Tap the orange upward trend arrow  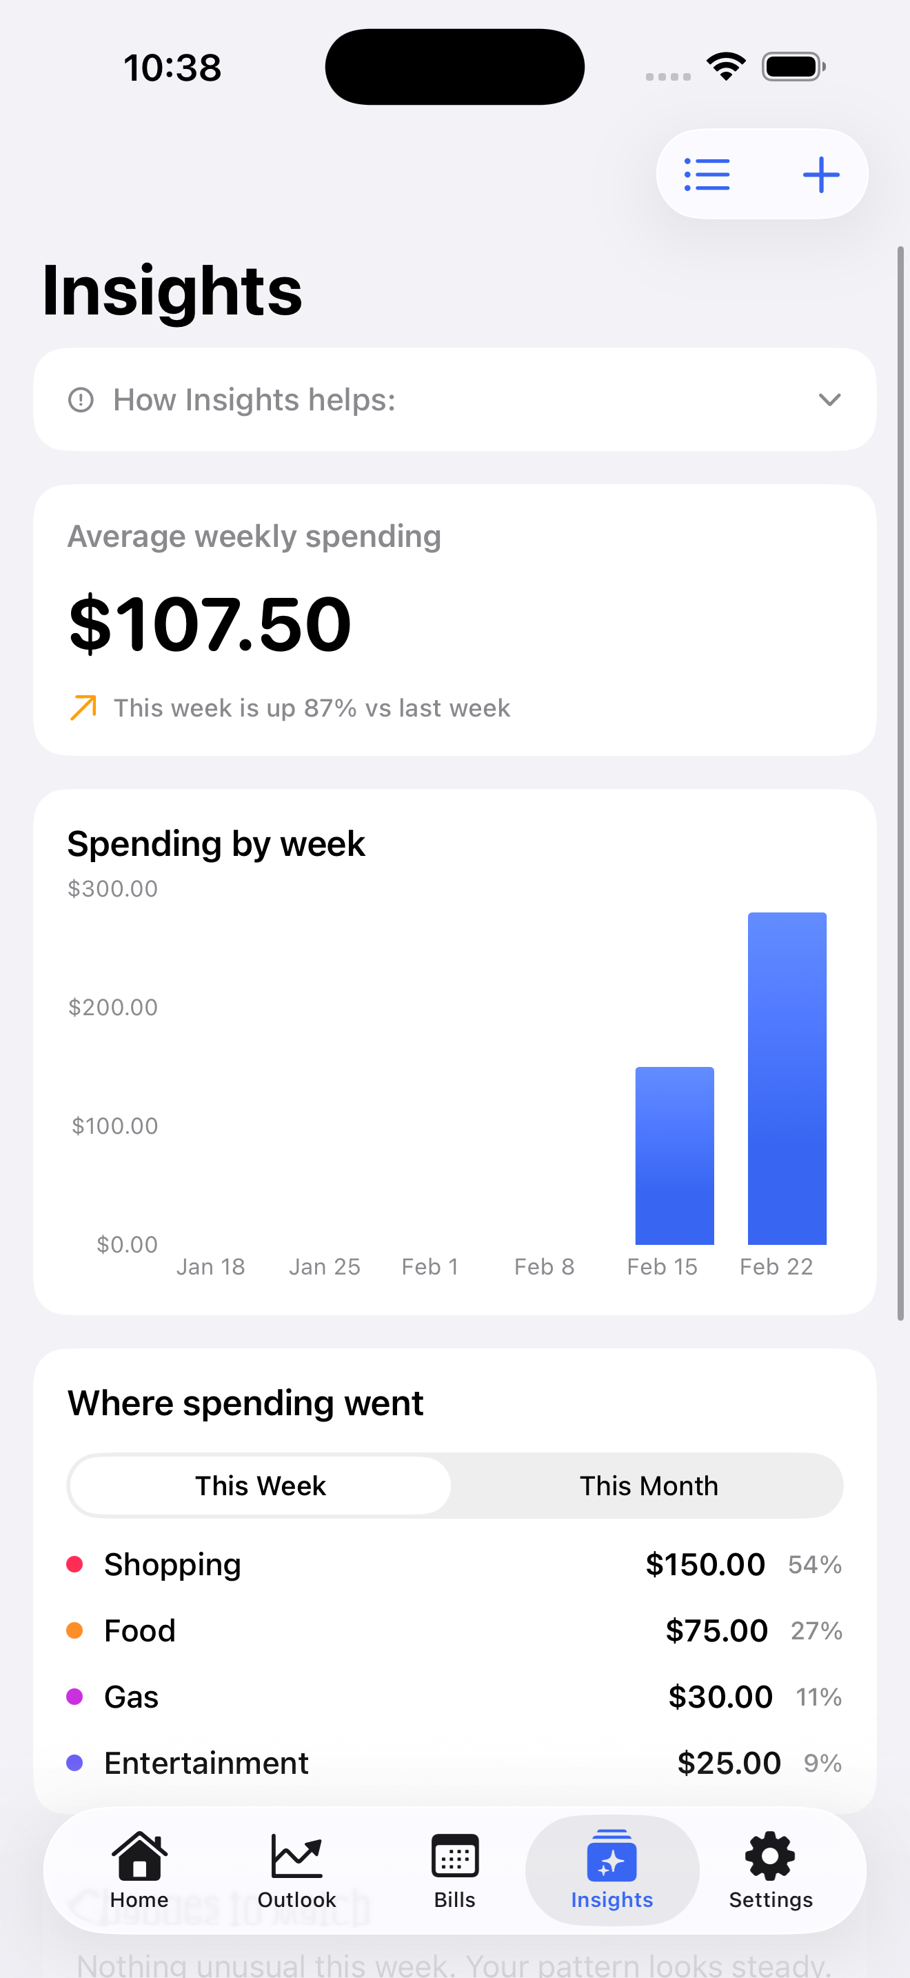(x=83, y=707)
